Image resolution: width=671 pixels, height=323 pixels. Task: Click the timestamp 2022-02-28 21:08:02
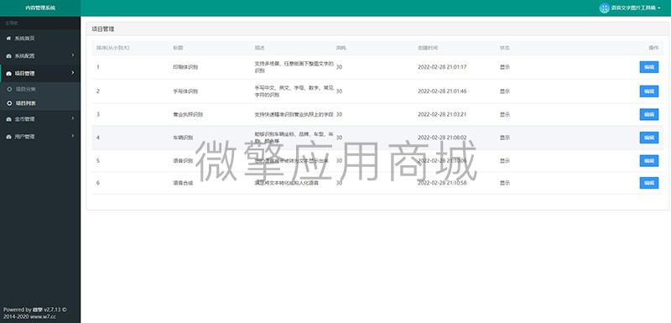[442, 138]
